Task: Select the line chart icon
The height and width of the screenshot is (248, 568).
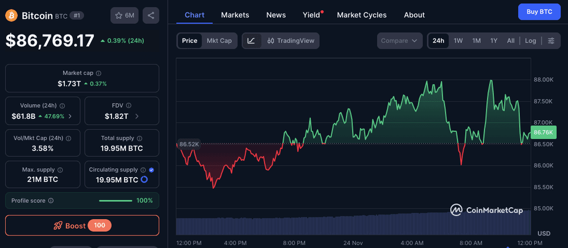Action: coord(252,41)
